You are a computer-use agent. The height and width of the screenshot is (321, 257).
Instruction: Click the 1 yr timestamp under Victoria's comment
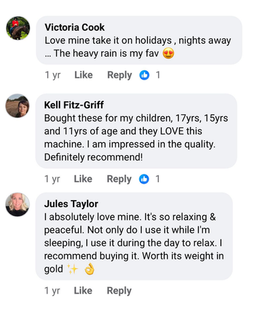tap(53, 75)
